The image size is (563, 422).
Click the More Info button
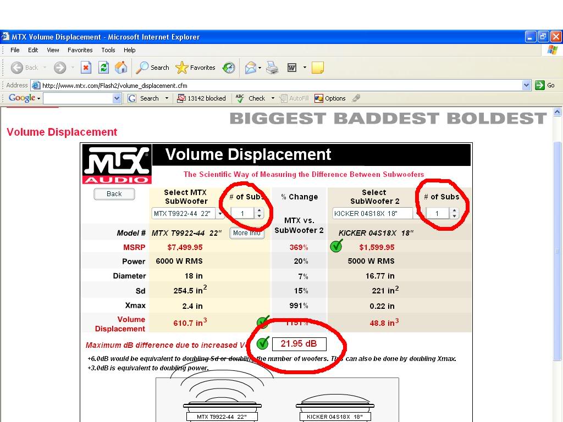[x=247, y=233]
